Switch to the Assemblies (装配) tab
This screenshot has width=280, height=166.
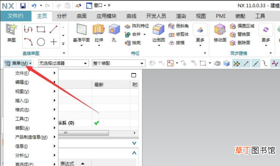[x=240, y=16]
